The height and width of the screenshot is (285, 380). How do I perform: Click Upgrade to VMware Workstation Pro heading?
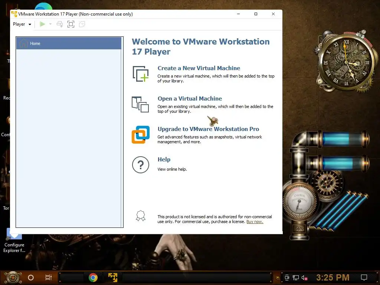point(208,129)
